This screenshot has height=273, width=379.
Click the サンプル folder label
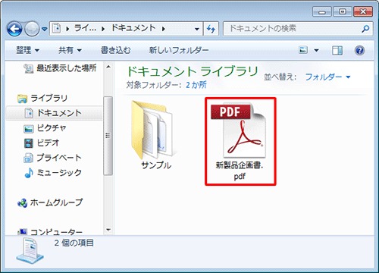(x=156, y=165)
